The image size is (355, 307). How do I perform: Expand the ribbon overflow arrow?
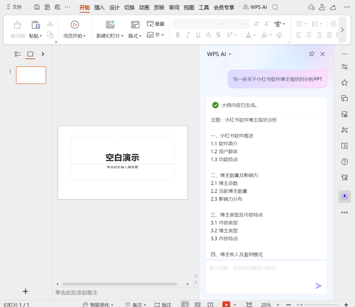coord(342,30)
